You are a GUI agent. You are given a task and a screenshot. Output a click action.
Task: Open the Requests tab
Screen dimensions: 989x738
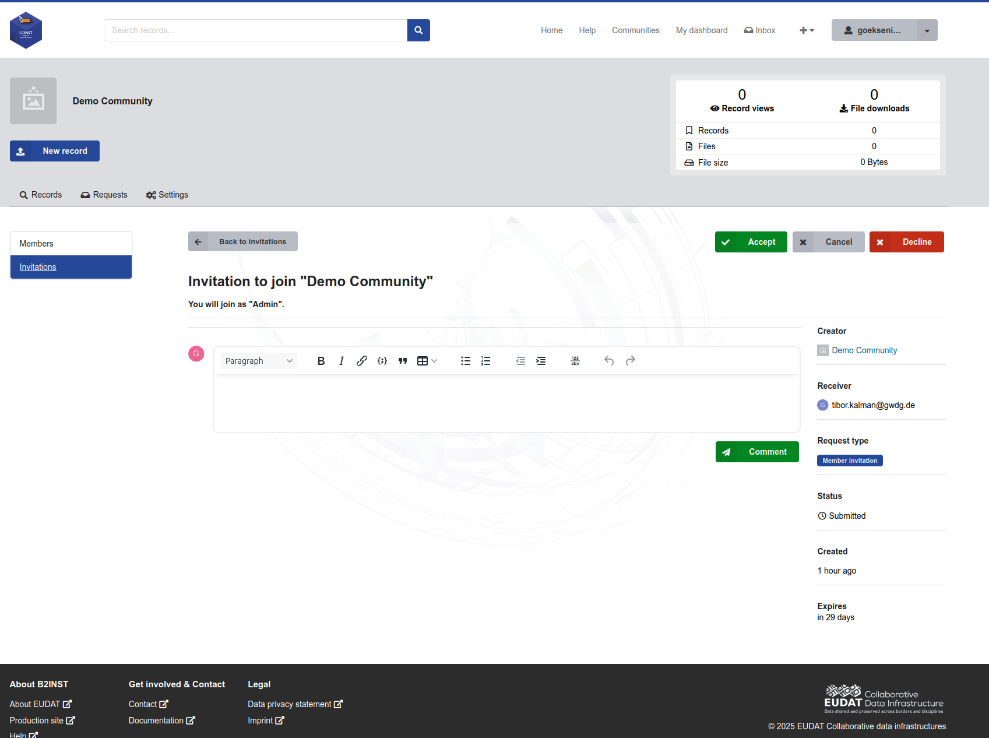click(104, 195)
